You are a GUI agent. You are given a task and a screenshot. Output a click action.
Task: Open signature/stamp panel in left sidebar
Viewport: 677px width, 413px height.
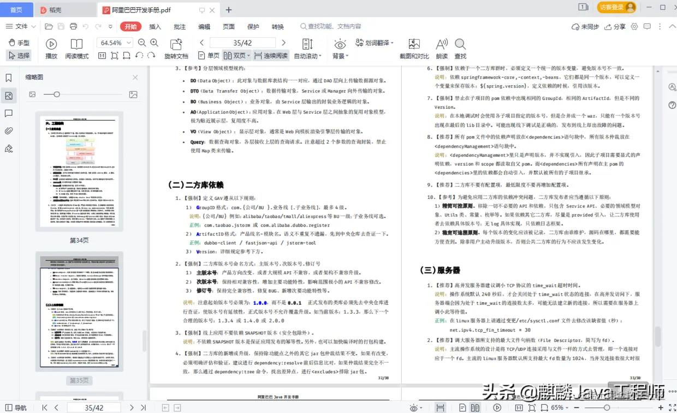click(x=9, y=149)
